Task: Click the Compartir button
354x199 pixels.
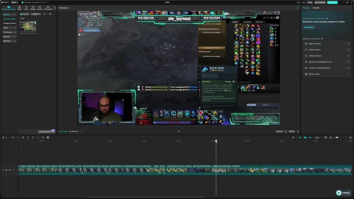Action: click(320, 2)
